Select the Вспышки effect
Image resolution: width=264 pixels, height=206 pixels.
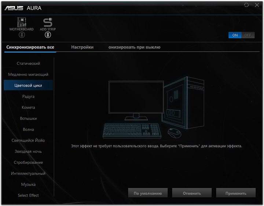click(x=28, y=118)
